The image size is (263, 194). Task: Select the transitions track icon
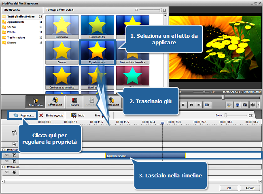point(15,144)
